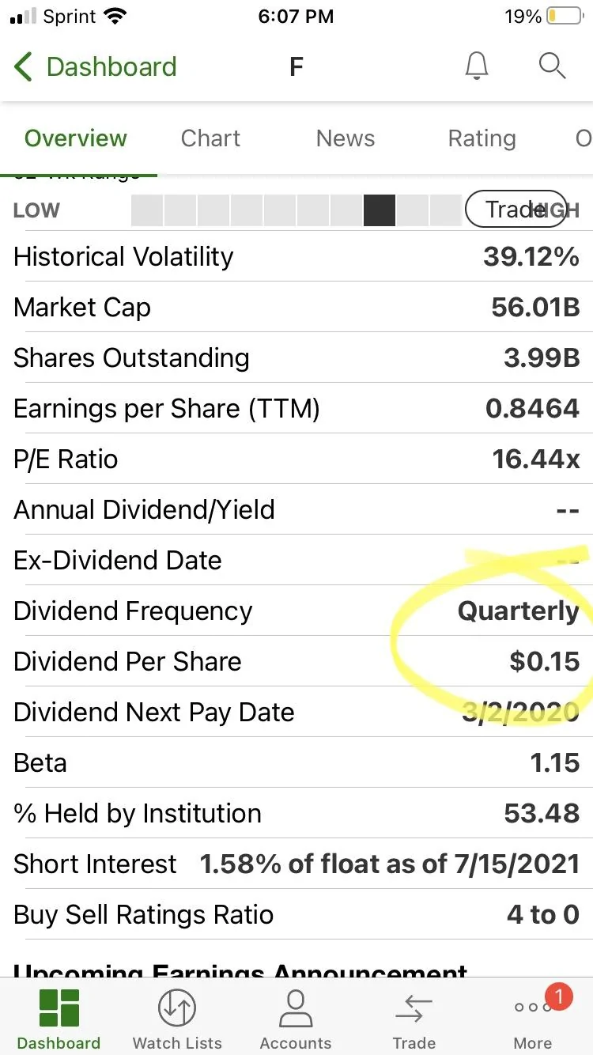Tap the Trade pill button
The width and height of the screenshot is (593, 1055).
click(x=516, y=210)
